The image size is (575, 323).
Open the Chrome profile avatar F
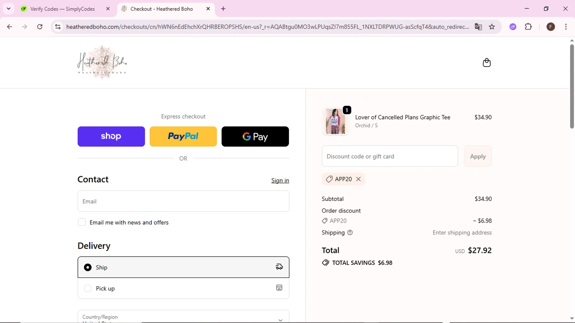coord(550,27)
